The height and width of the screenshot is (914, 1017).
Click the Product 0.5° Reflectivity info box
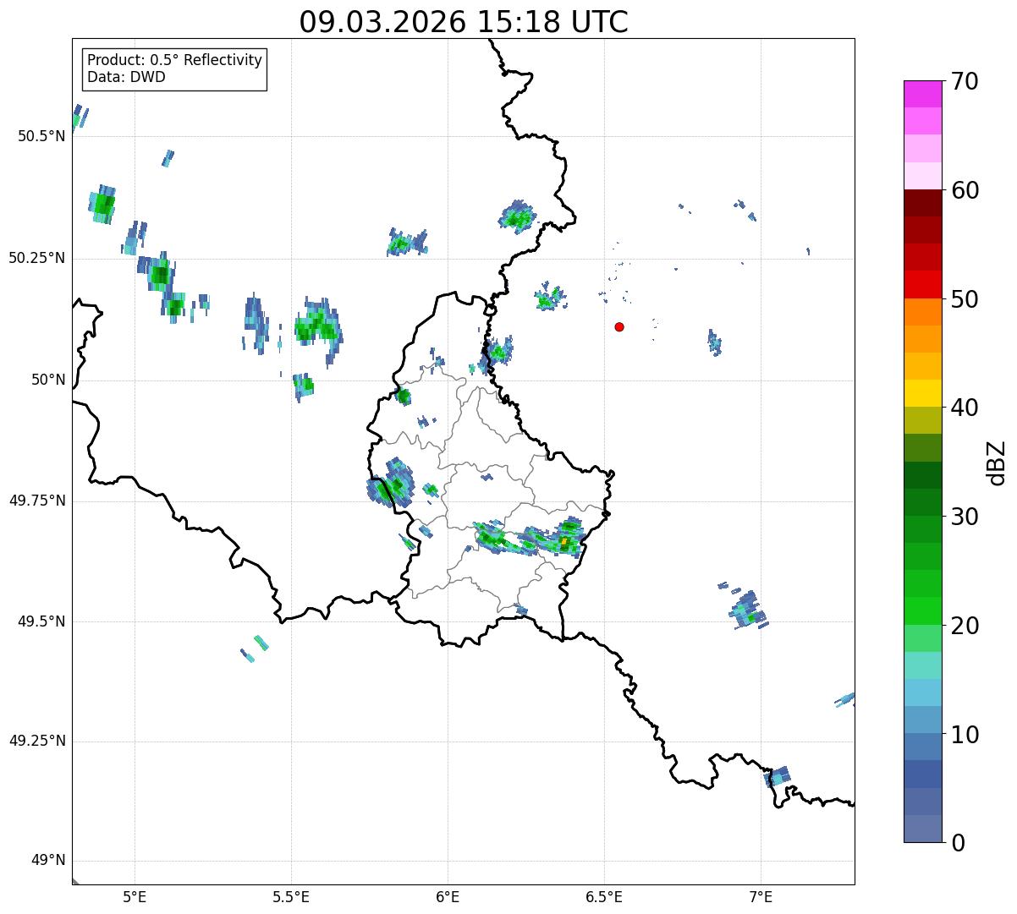[x=174, y=68]
